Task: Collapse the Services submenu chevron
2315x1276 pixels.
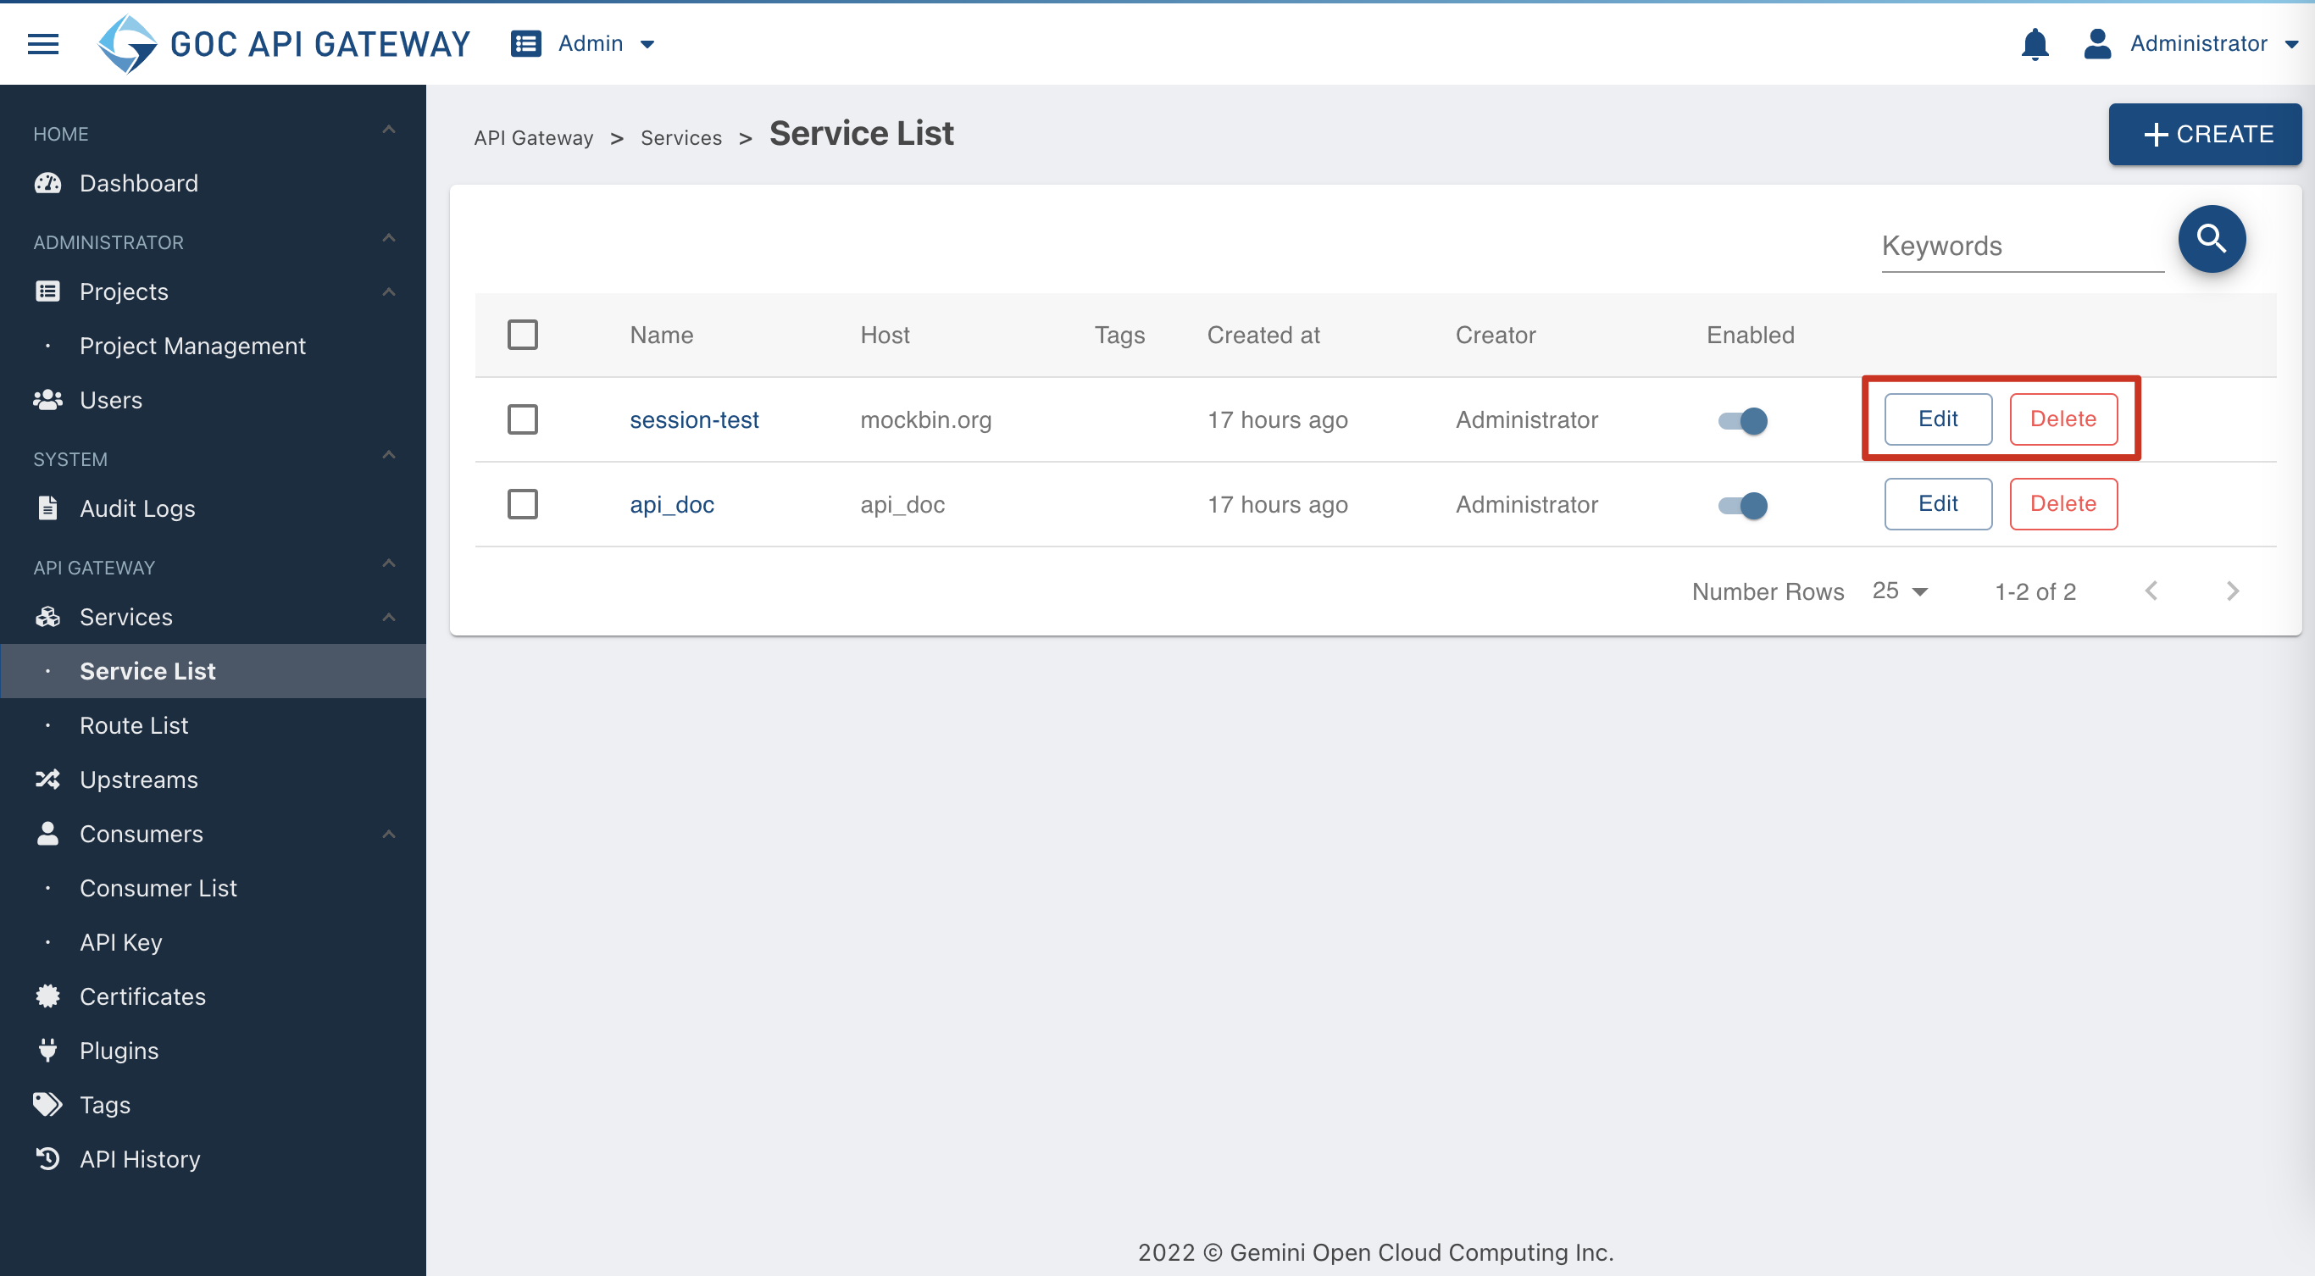Action: [x=388, y=618]
